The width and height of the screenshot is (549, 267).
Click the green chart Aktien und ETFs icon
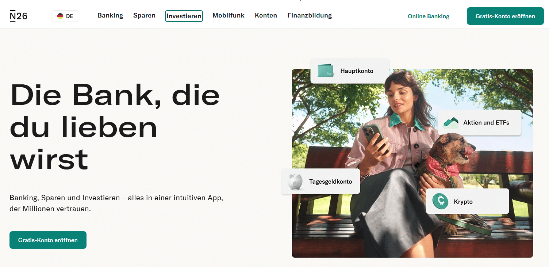pyautogui.click(x=451, y=123)
